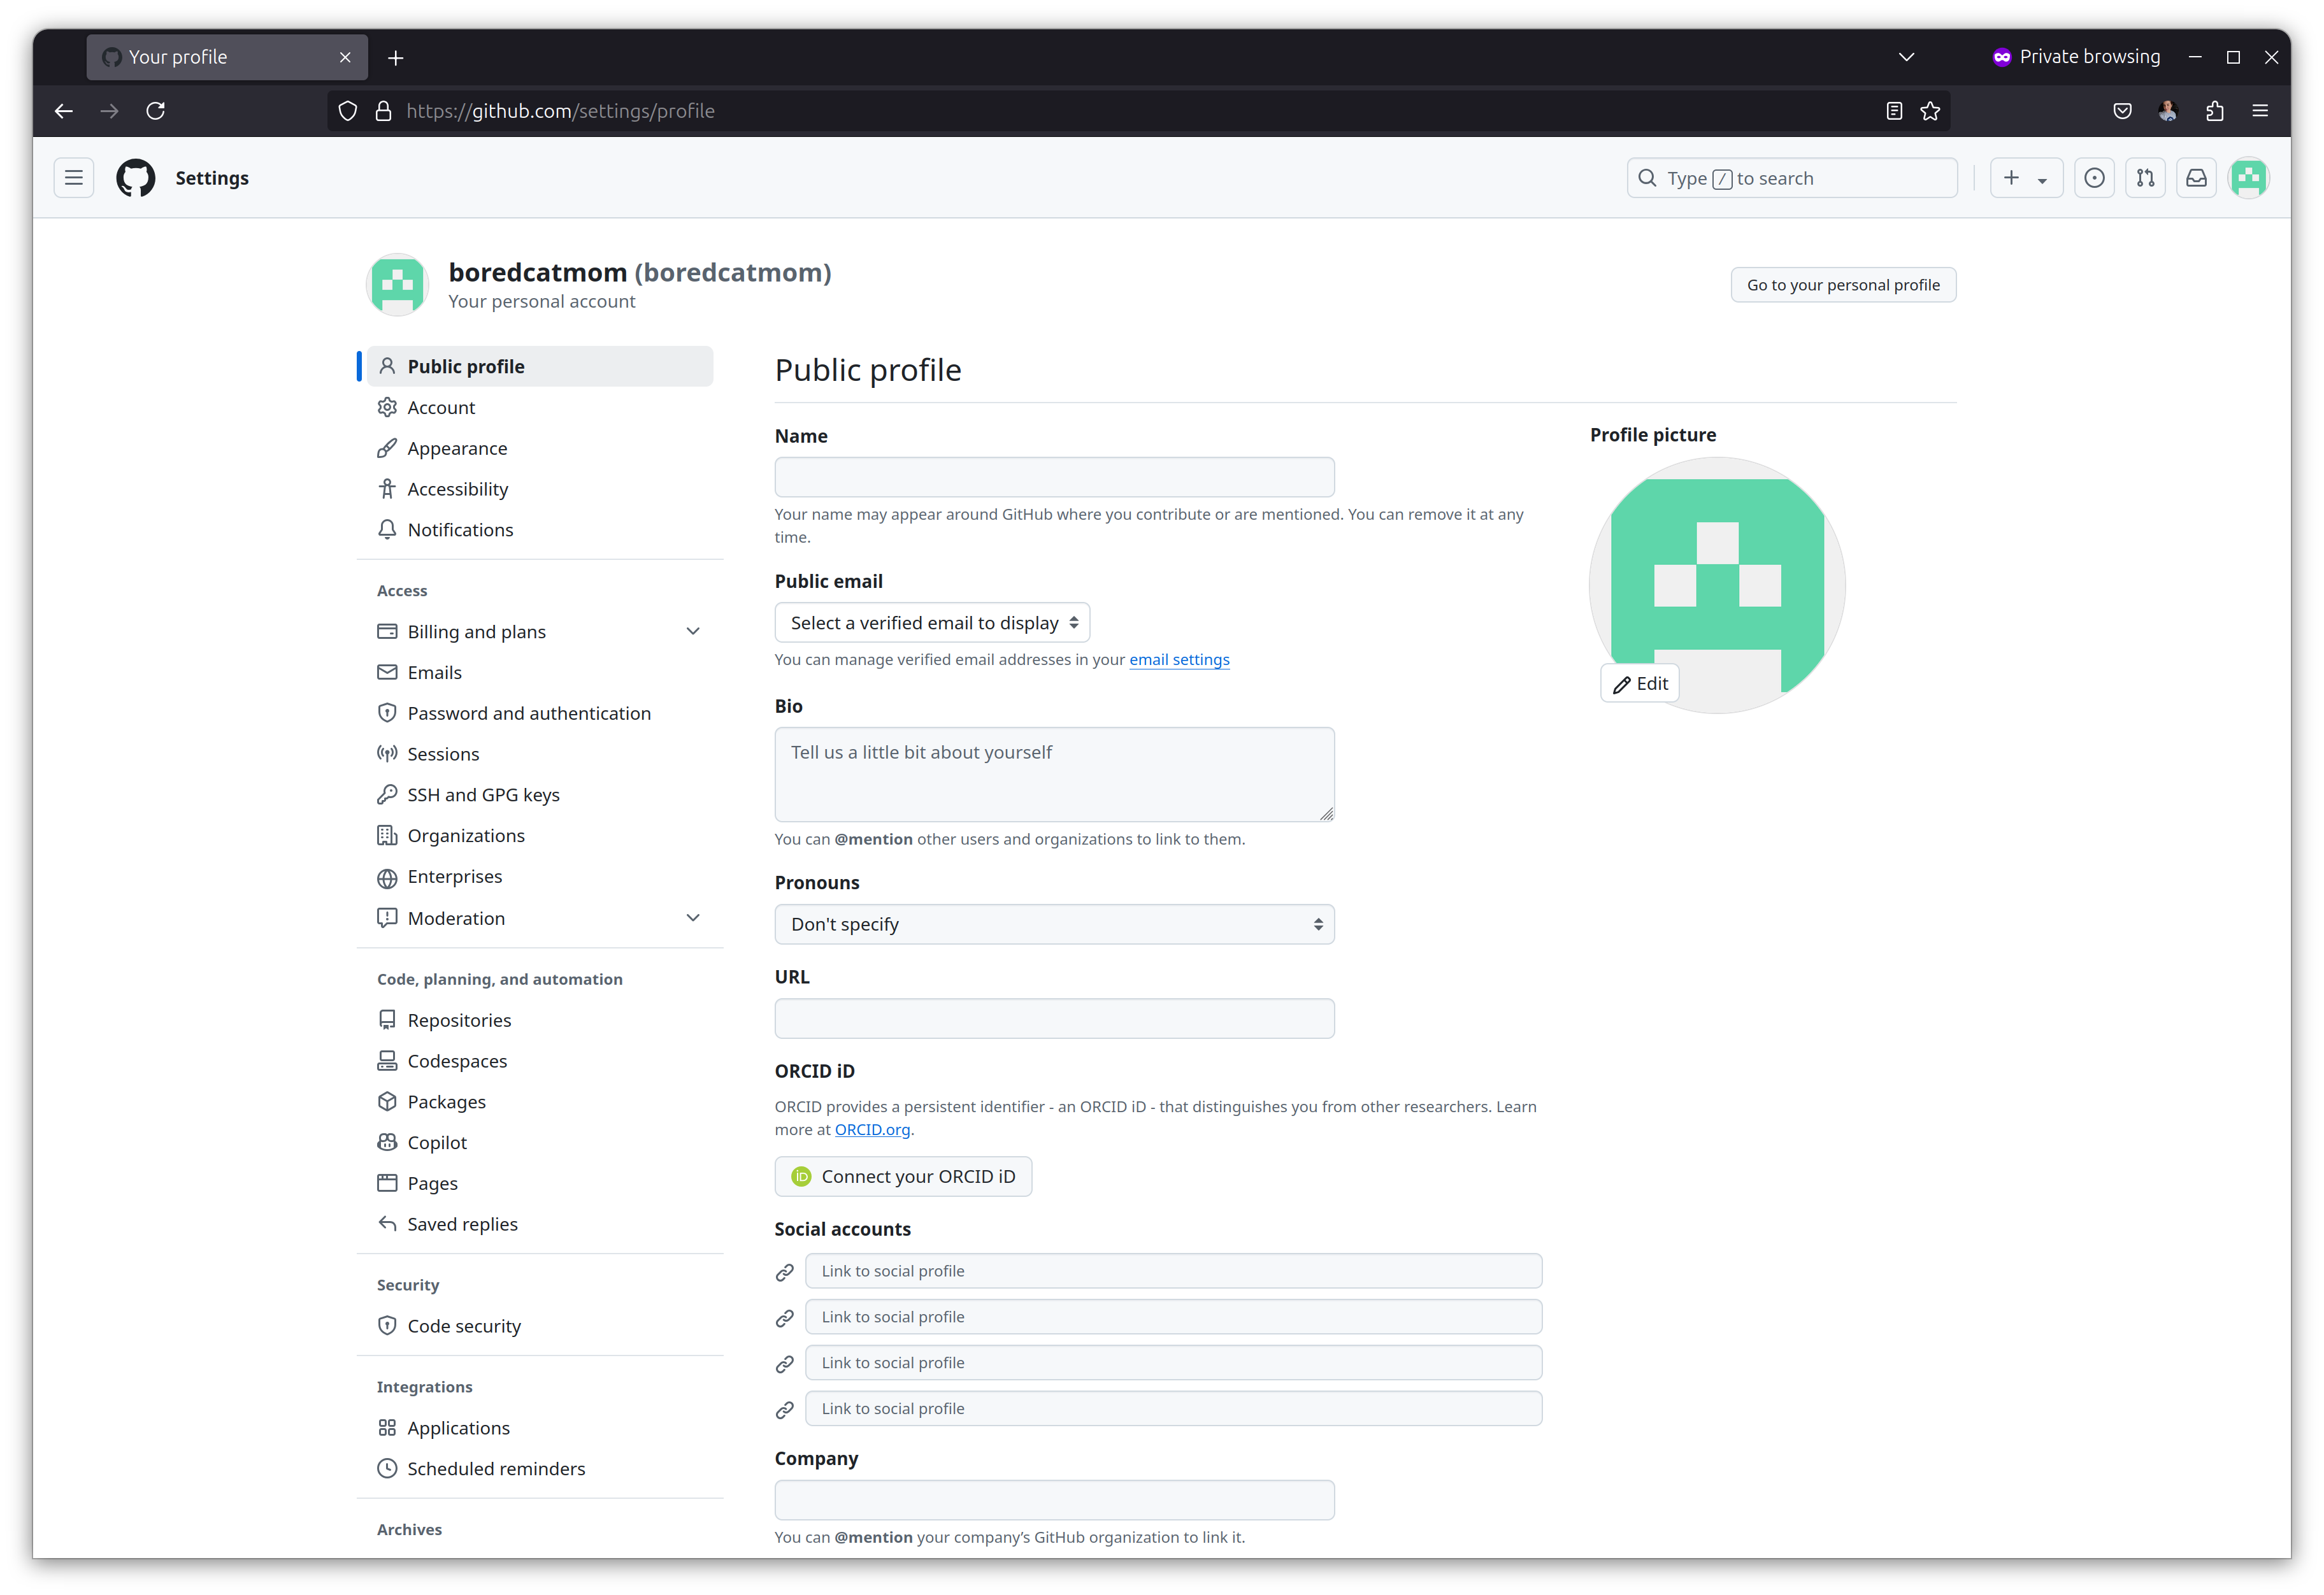This screenshot has width=2324, height=1595.
Task: Open the Billing and plans section
Action: pyautogui.click(x=539, y=631)
